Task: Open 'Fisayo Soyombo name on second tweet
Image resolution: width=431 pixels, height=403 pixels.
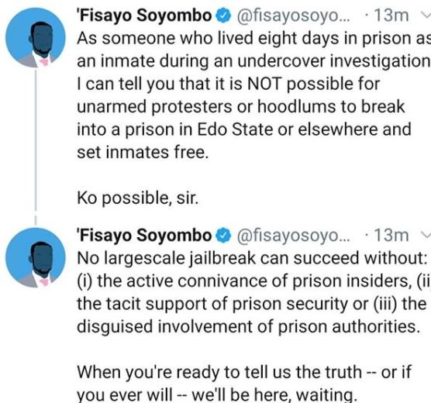Action: [145, 236]
